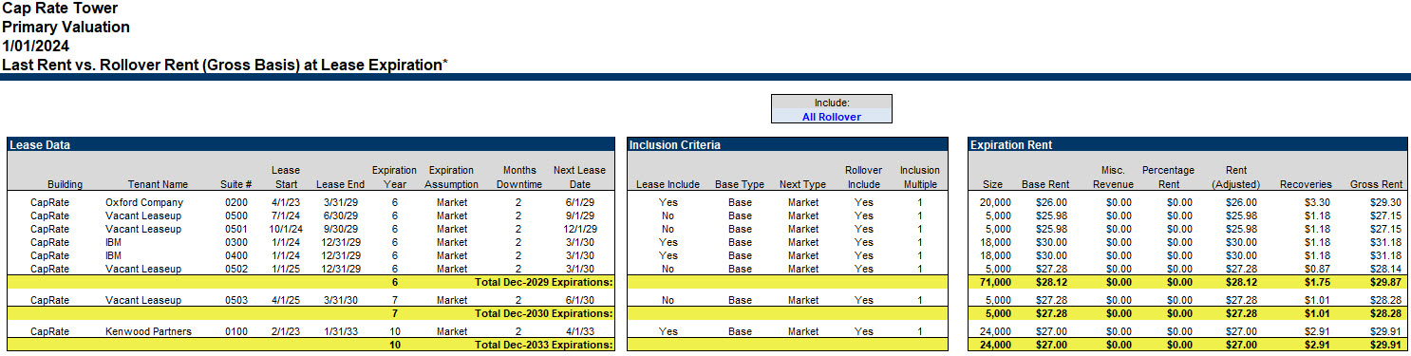Click the Recoveries column header

(1306, 184)
